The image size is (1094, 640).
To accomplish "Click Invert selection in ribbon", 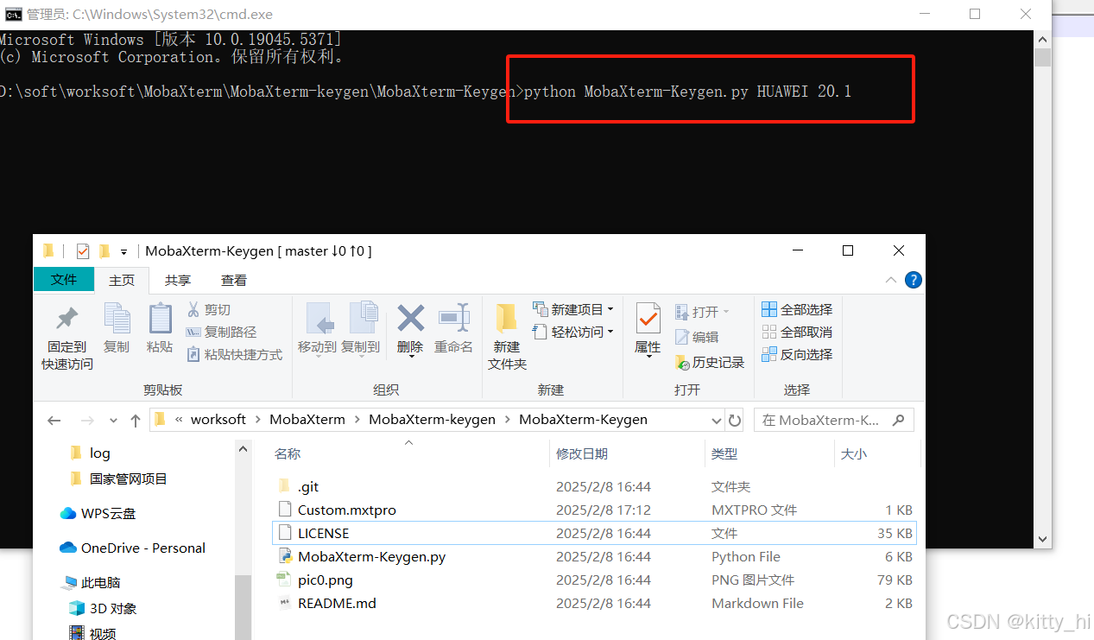I will tap(797, 354).
